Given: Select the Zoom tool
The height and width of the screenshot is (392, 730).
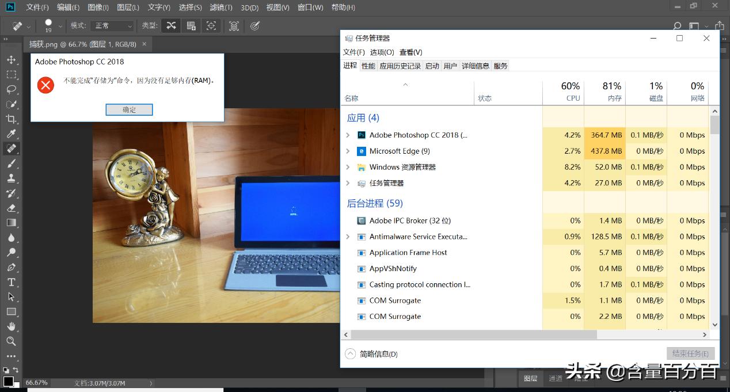Looking at the screenshot, I should (x=12, y=341).
